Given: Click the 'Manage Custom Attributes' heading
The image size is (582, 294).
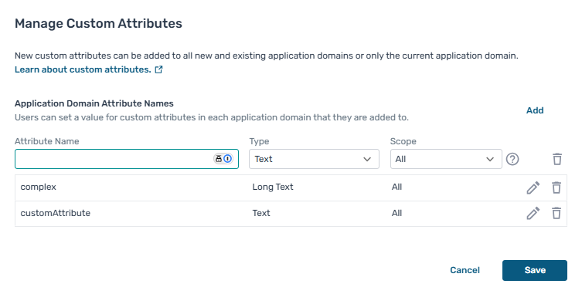Looking at the screenshot, I should (x=98, y=23).
